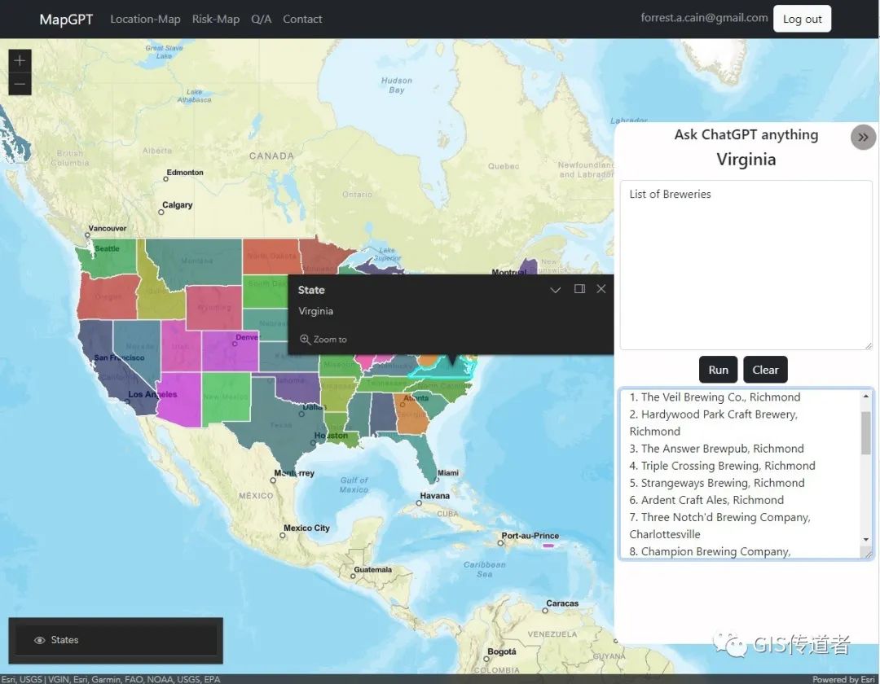880x684 pixels.
Task: Click the Edmonton city marker
Action: tap(165, 179)
